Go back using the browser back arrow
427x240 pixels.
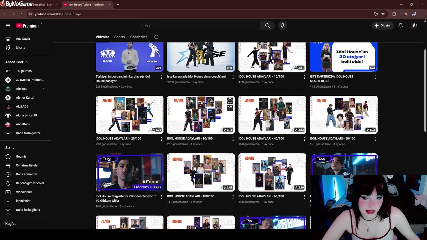tap(5, 14)
